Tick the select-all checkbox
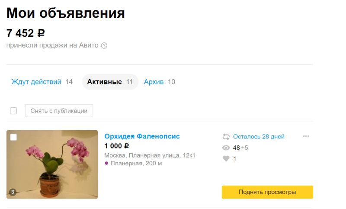Screen dimensions: 346x209 (13, 111)
